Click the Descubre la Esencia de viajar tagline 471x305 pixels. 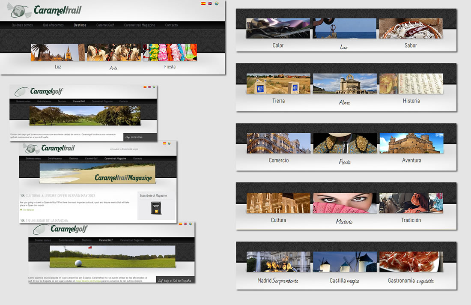[x=124, y=149]
